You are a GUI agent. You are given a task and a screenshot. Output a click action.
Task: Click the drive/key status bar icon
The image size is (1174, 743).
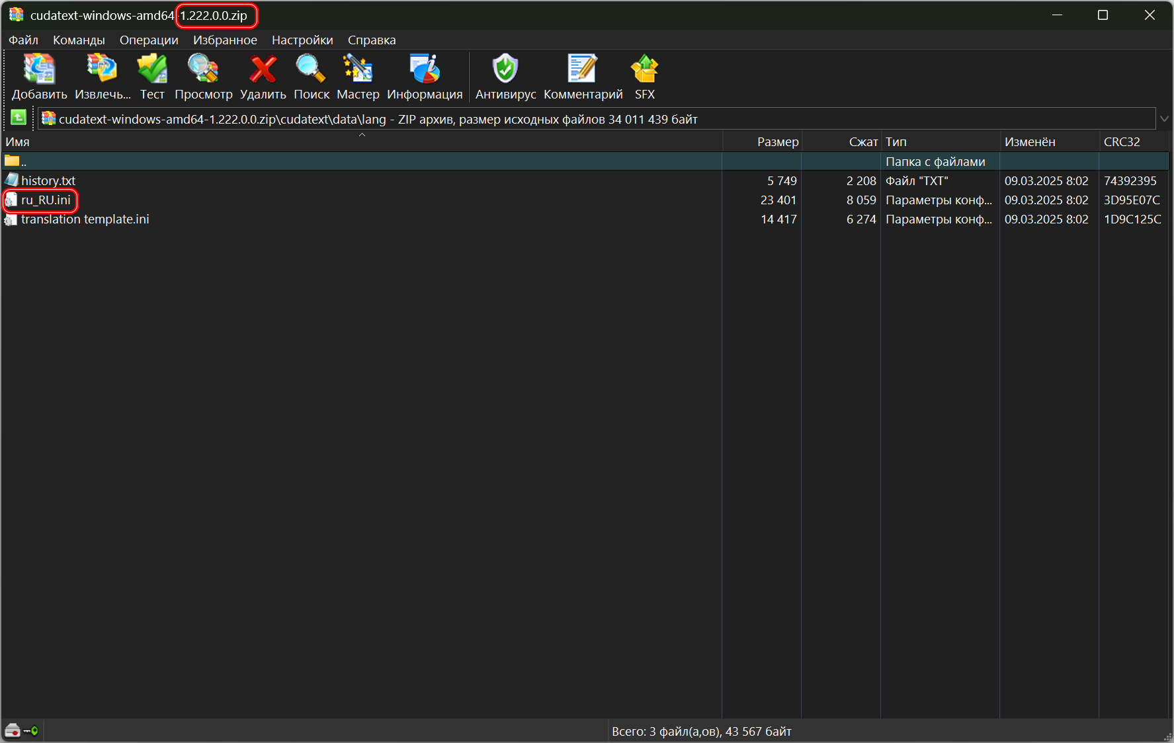(21, 730)
